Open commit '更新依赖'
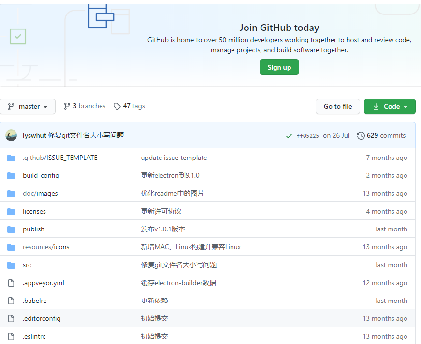The height and width of the screenshot is (344, 421). click(154, 301)
